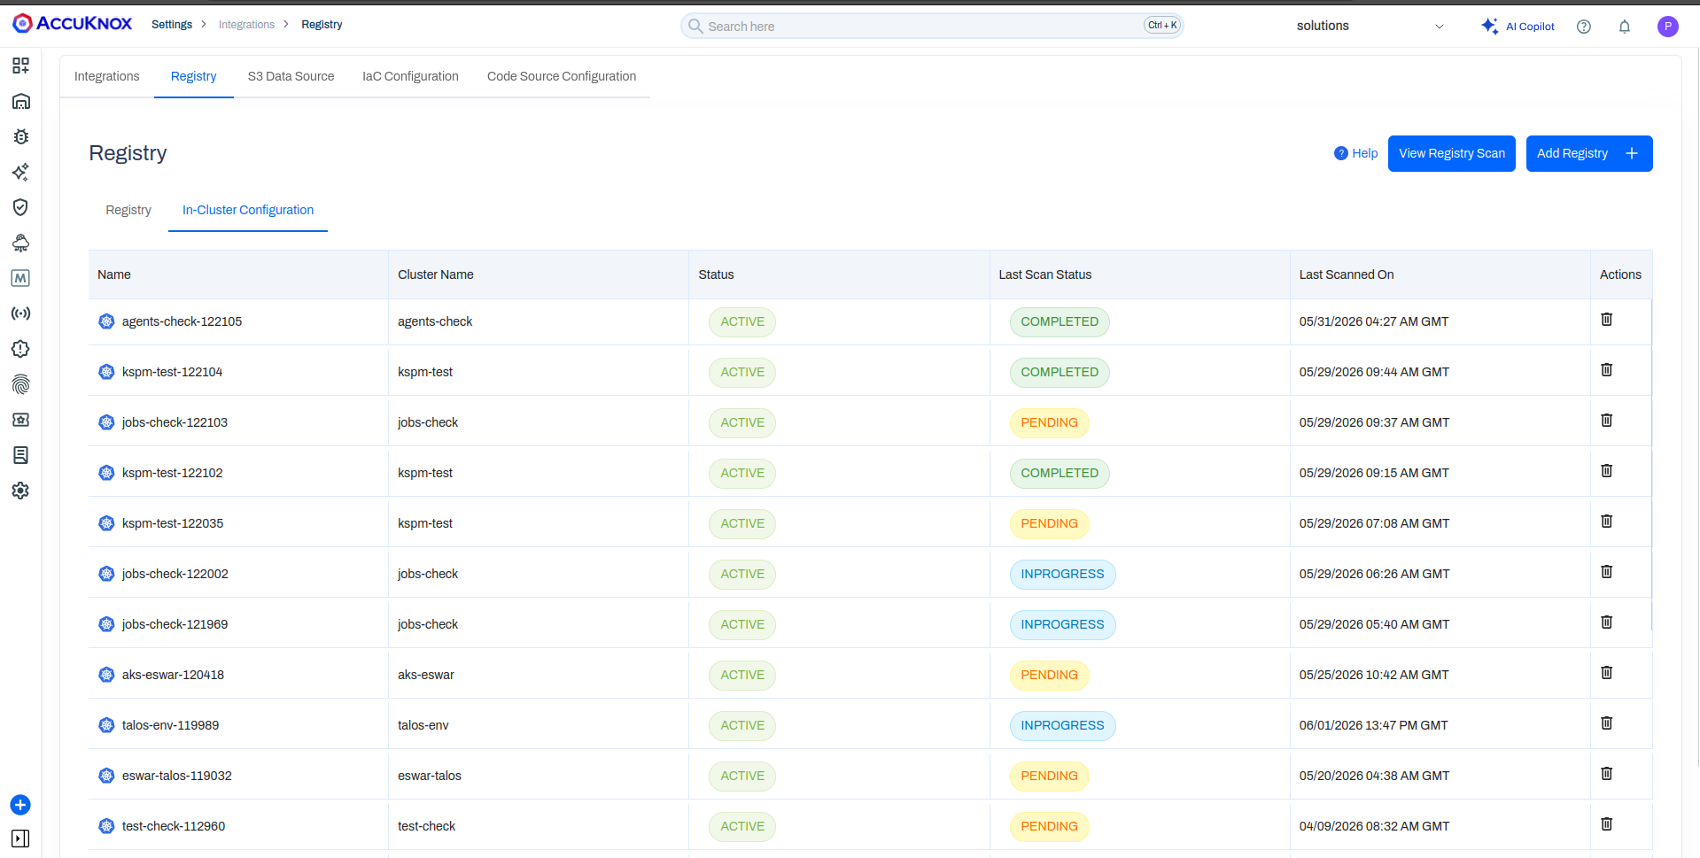Click the Add Registry button
This screenshot has height=858, width=1700.
pyautogui.click(x=1589, y=153)
